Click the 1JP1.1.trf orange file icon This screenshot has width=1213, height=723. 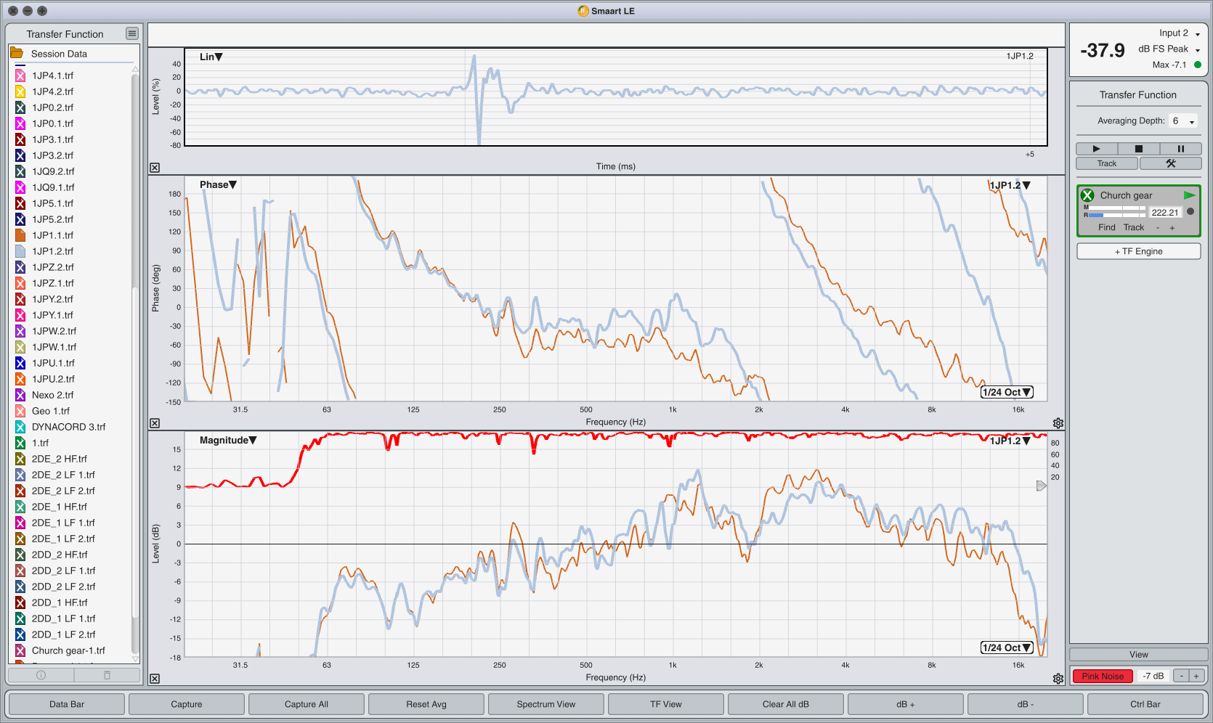[x=20, y=235]
